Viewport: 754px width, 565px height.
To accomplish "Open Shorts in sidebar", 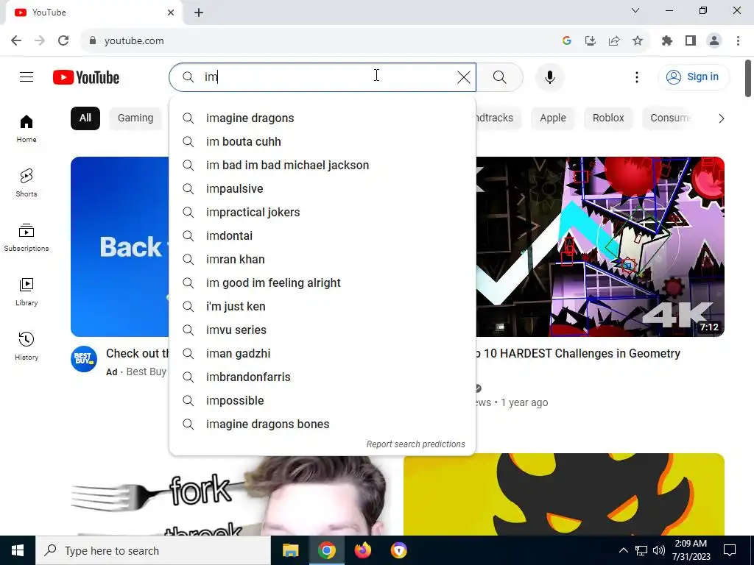I will coord(27,183).
